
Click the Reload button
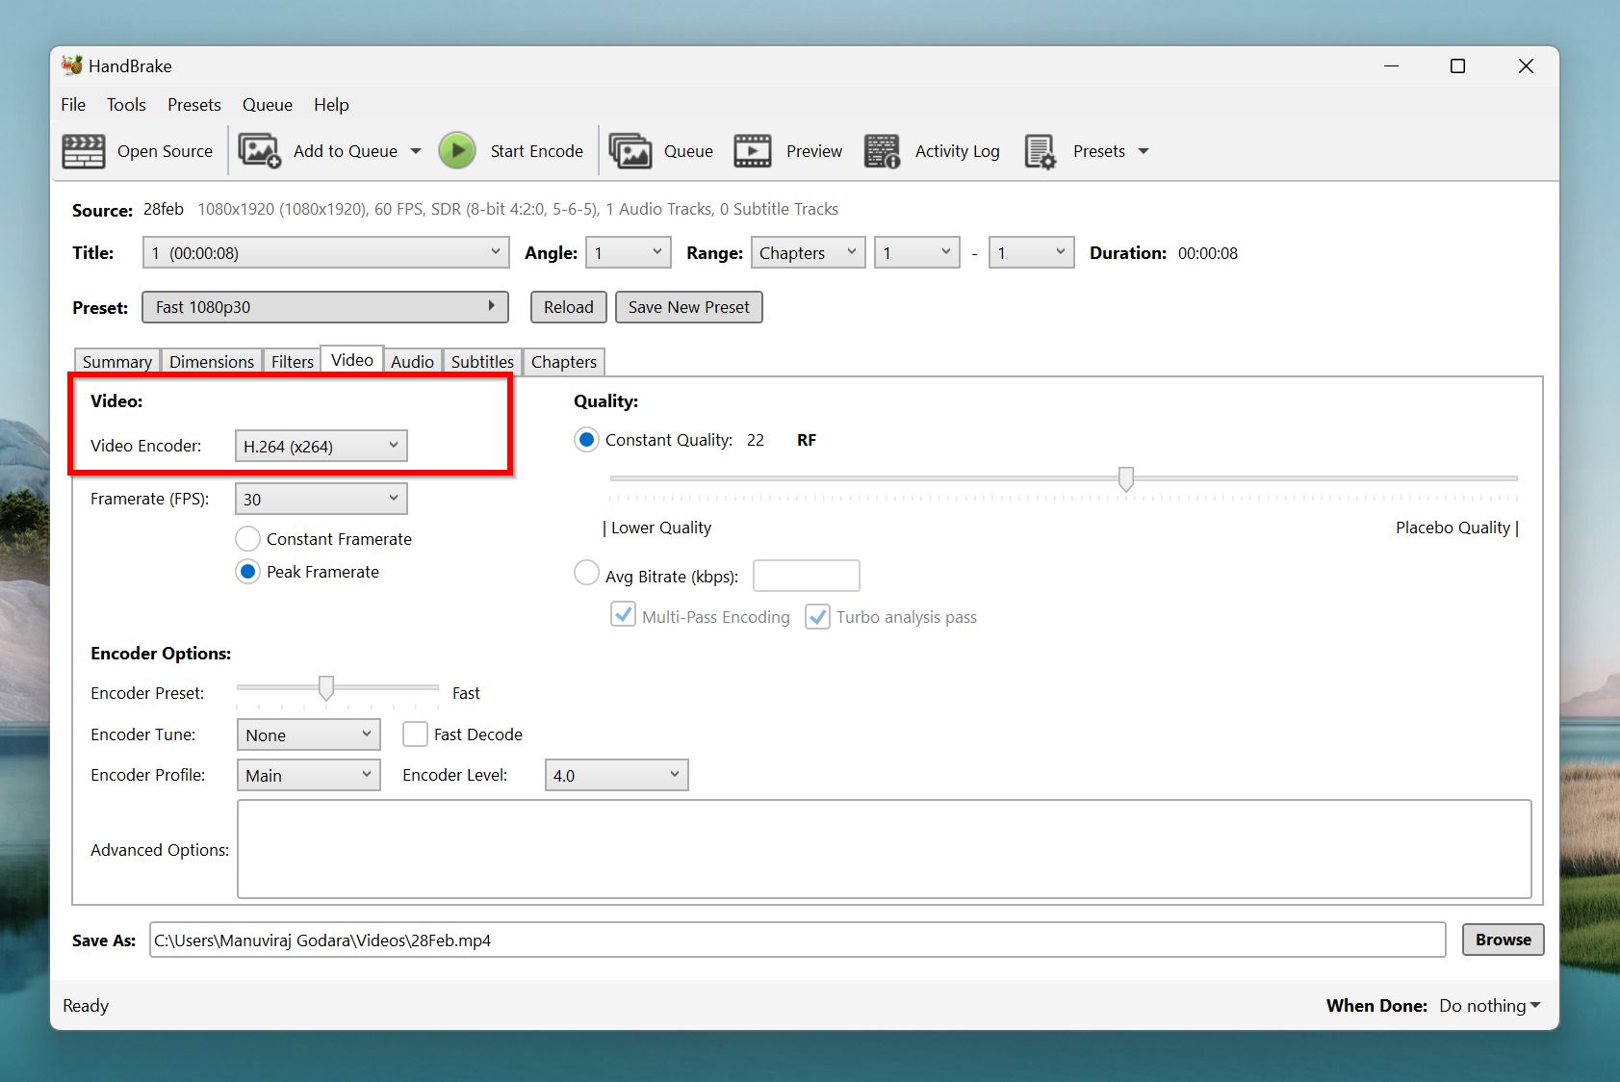click(569, 307)
